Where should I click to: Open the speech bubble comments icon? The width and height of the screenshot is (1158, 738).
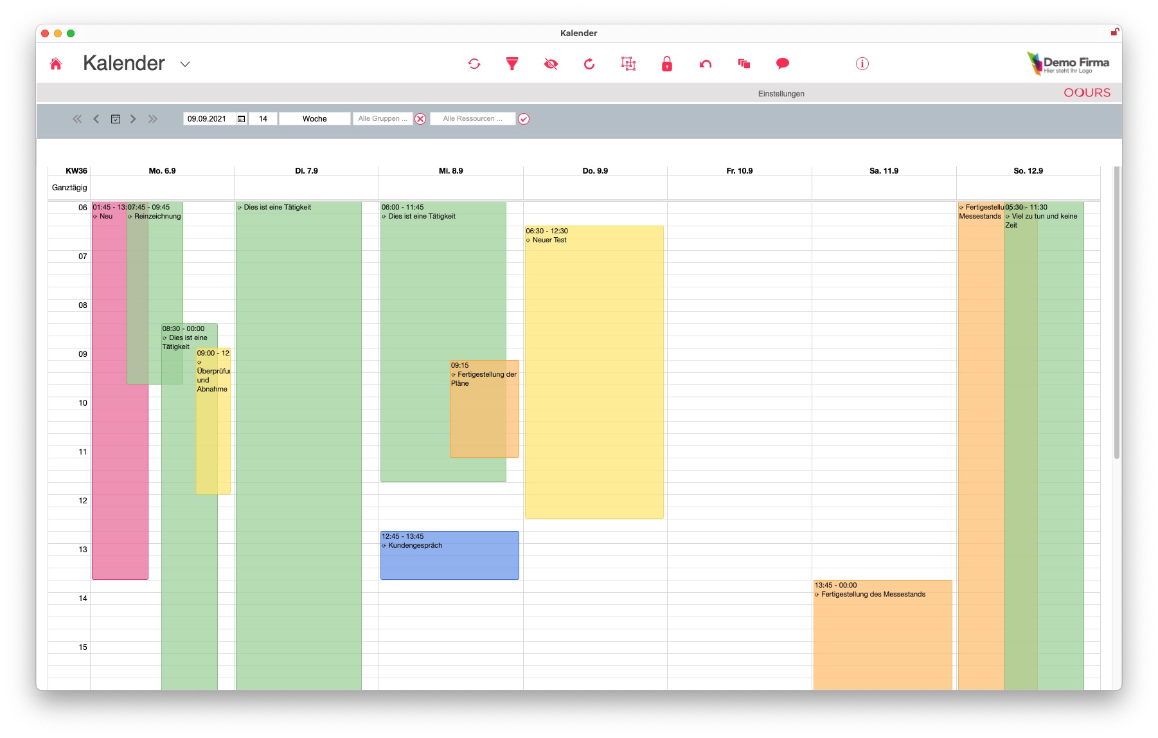783,64
